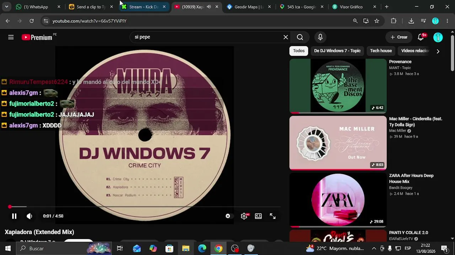Select the Todos filter chip
Viewport: 455px width, 255px height.
point(299,51)
